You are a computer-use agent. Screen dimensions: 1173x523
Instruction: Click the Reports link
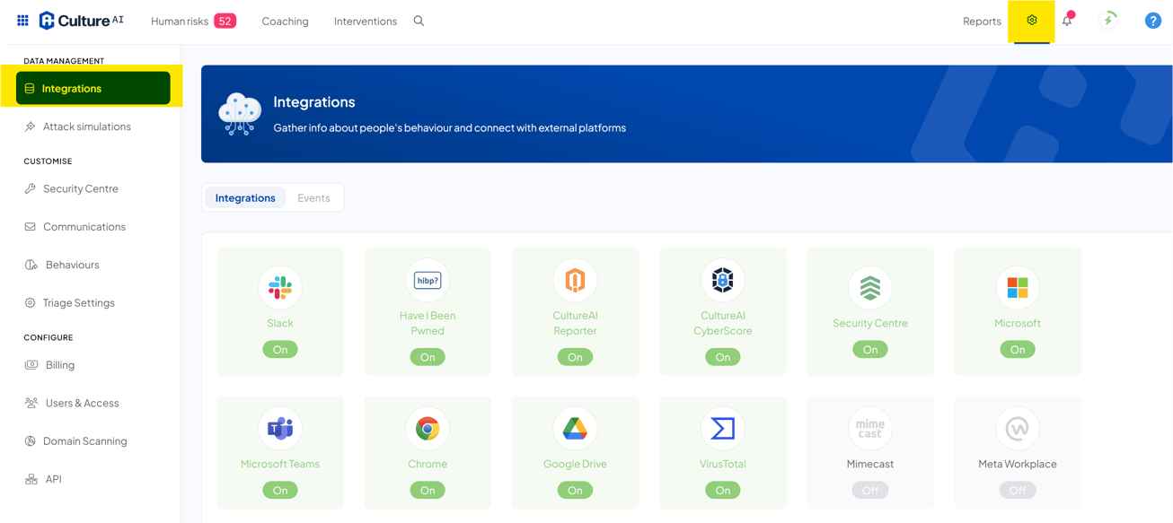tap(982, 21)
